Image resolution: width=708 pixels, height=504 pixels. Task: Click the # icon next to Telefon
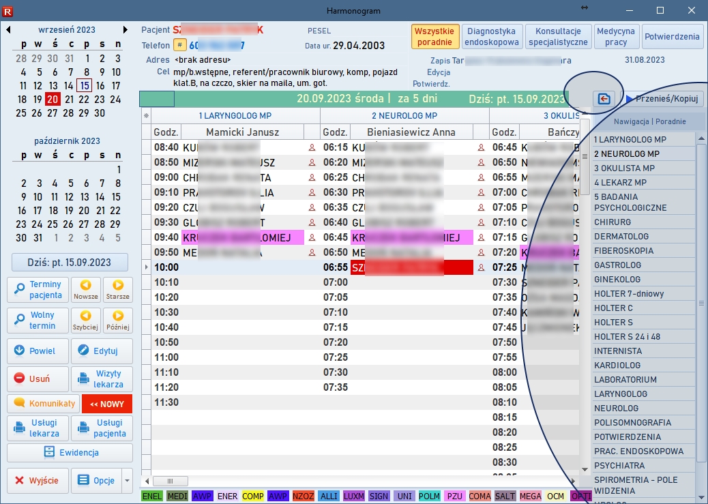180,45
